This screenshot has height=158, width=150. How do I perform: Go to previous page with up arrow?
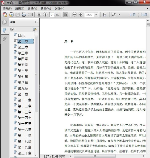tap(39, 15)
